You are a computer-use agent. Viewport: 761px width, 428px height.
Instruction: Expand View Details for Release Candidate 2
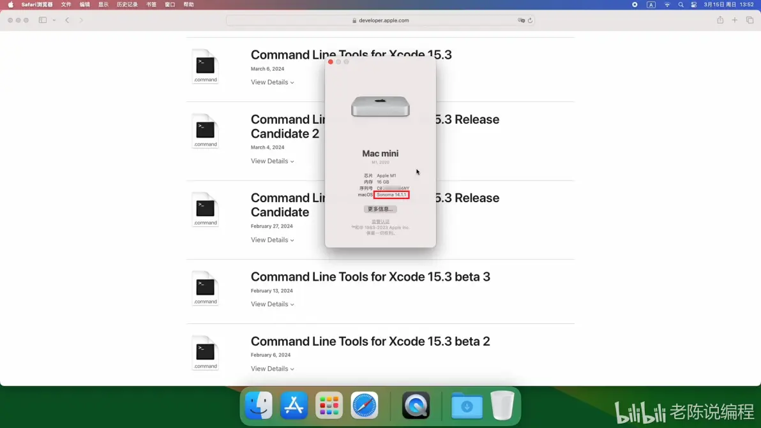click(x=272, y=161)
